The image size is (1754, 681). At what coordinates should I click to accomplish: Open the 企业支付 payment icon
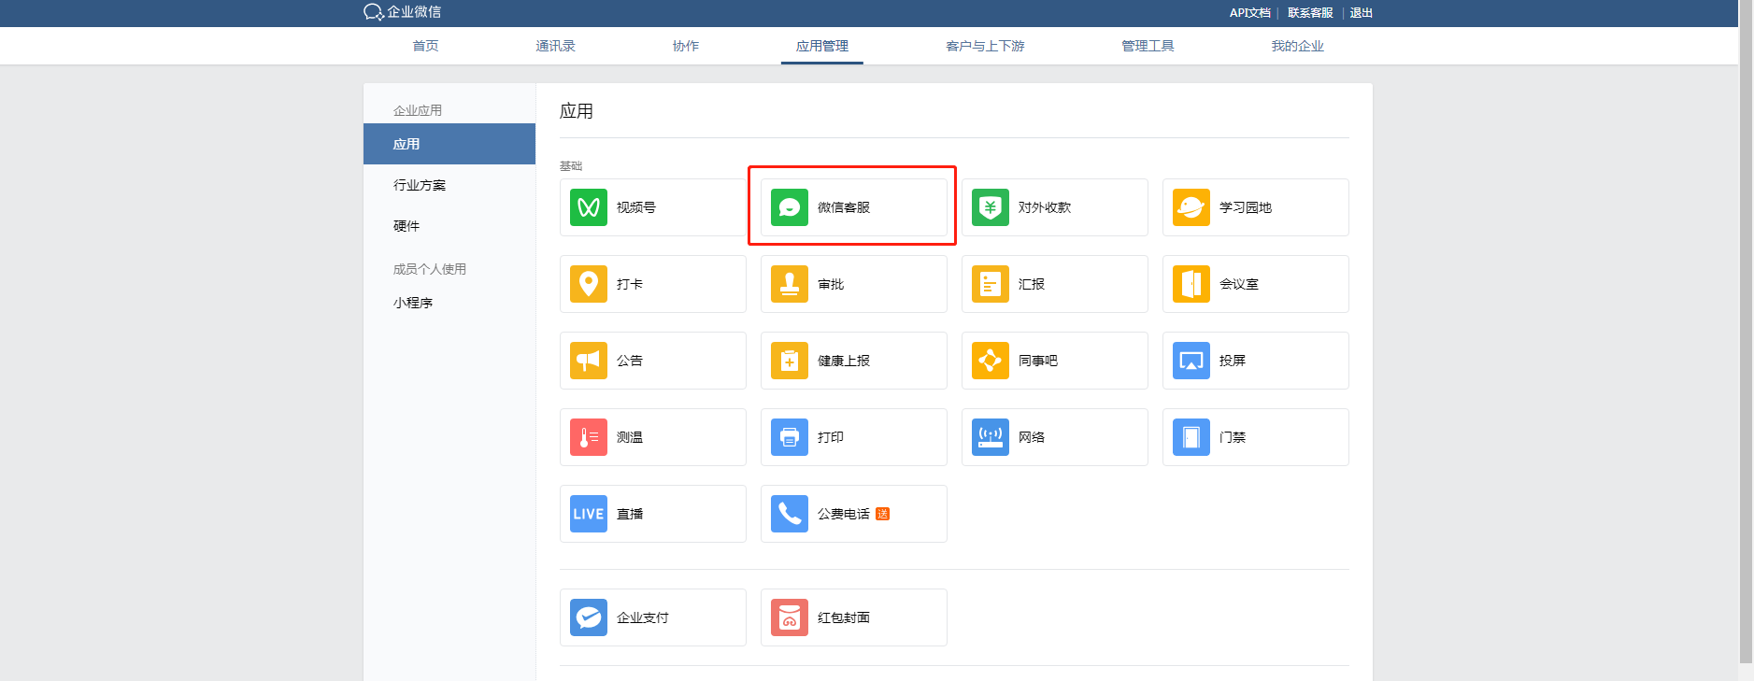click(x=589, y=617)
